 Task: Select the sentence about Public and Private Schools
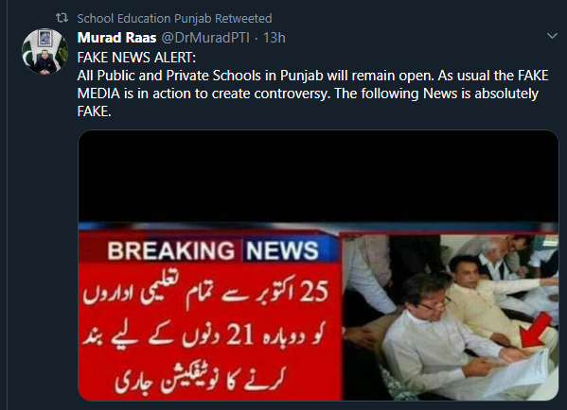pos(256,76)
